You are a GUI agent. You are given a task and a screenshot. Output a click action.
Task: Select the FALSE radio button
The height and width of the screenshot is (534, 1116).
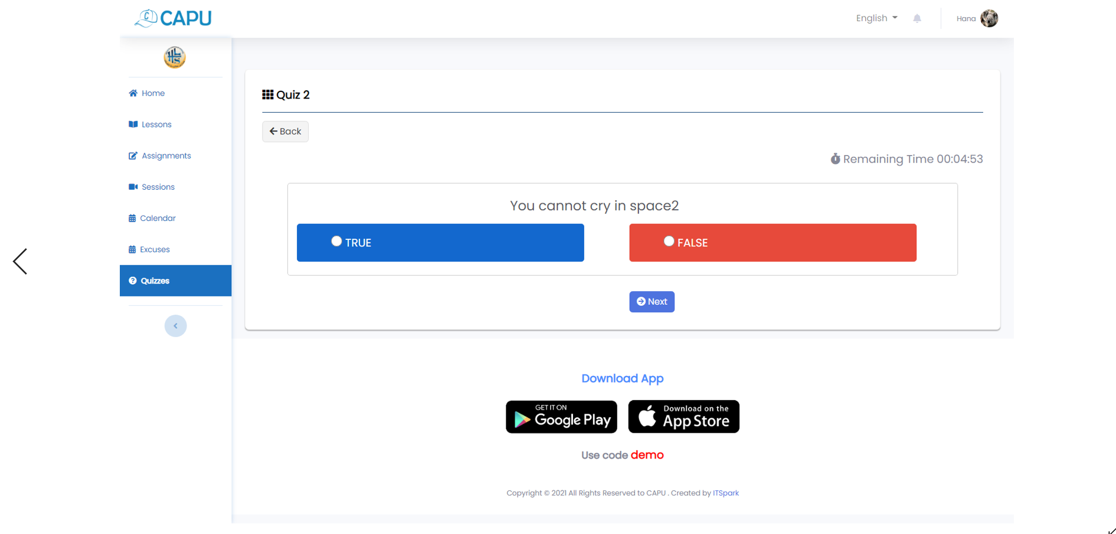tap(669, 241)
